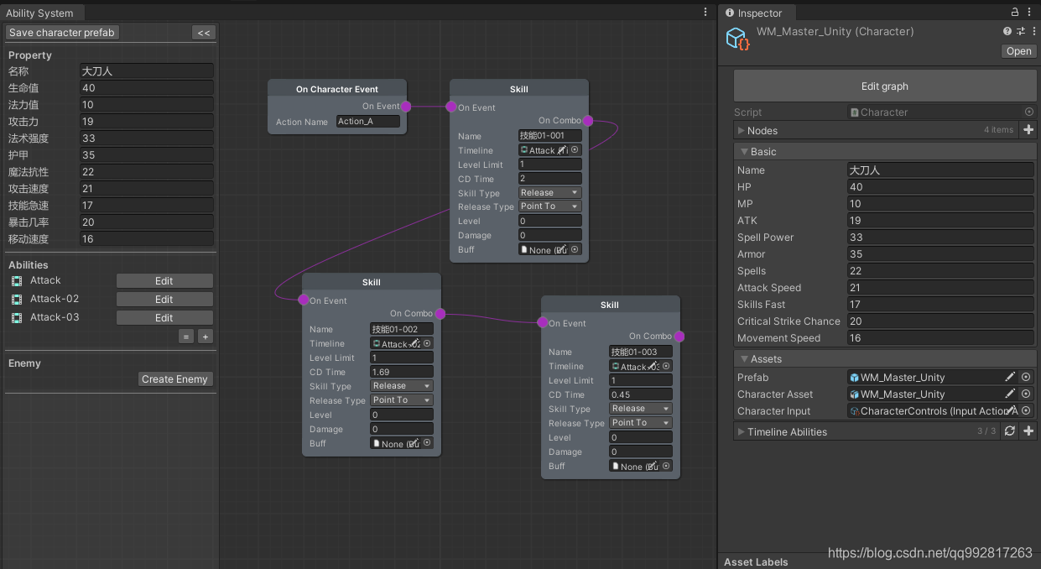Click the 生命值 field showing 40
The height and width of the screenshot is (569, 1041).
point(147,88)
